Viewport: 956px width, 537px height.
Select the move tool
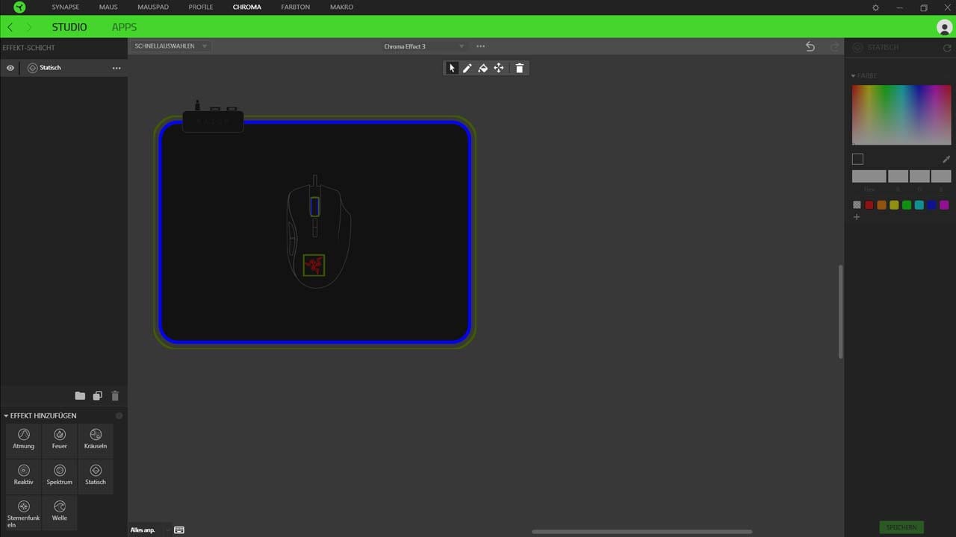(x=499, y=68)
